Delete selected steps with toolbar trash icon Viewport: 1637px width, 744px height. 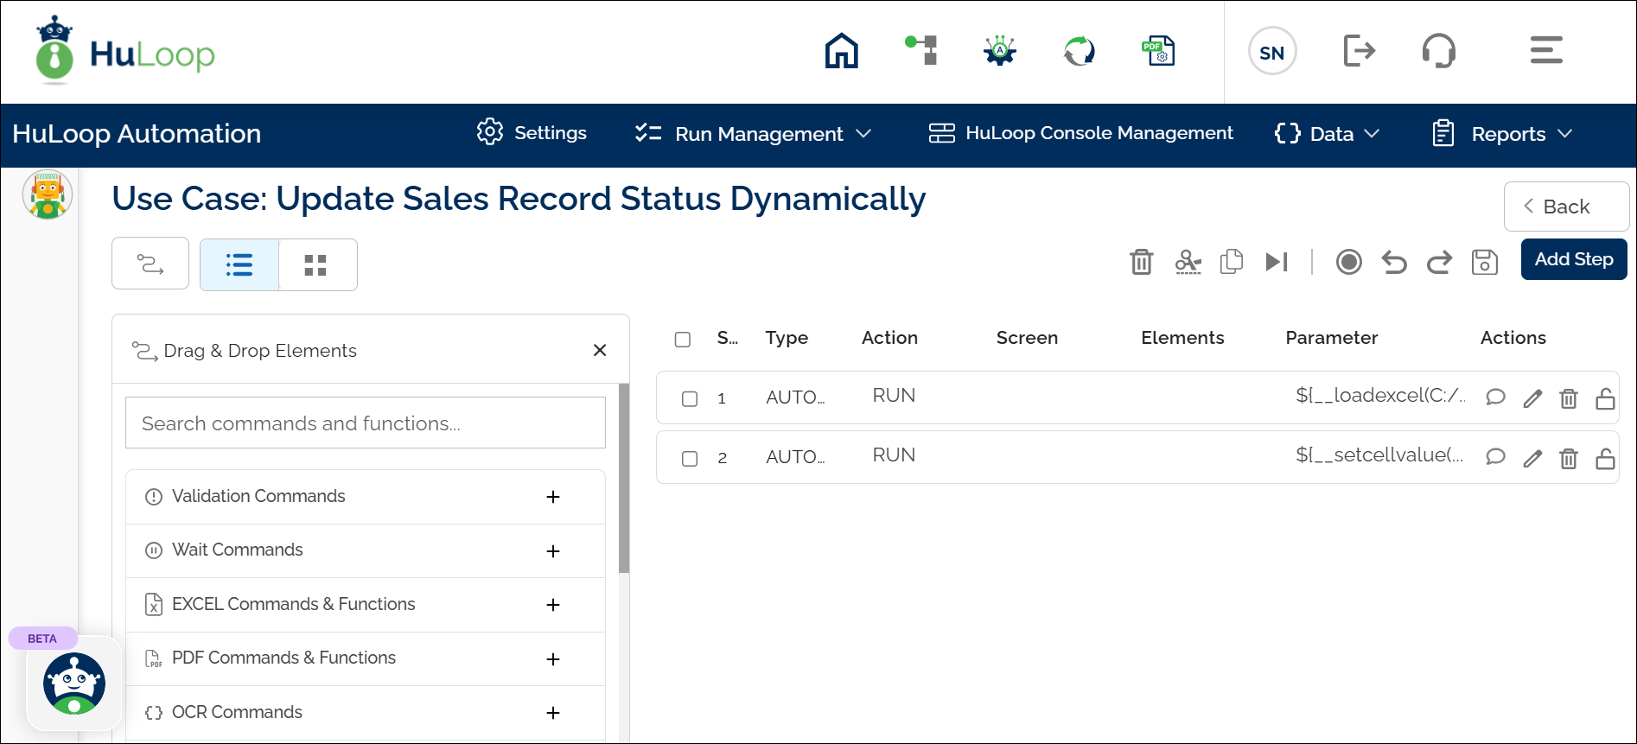[x=1142, y=261]
